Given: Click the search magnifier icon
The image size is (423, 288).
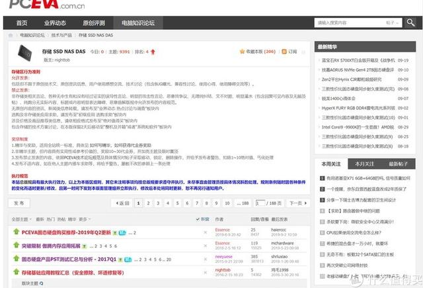Looking at the screenshot, I should click(410, 23).
